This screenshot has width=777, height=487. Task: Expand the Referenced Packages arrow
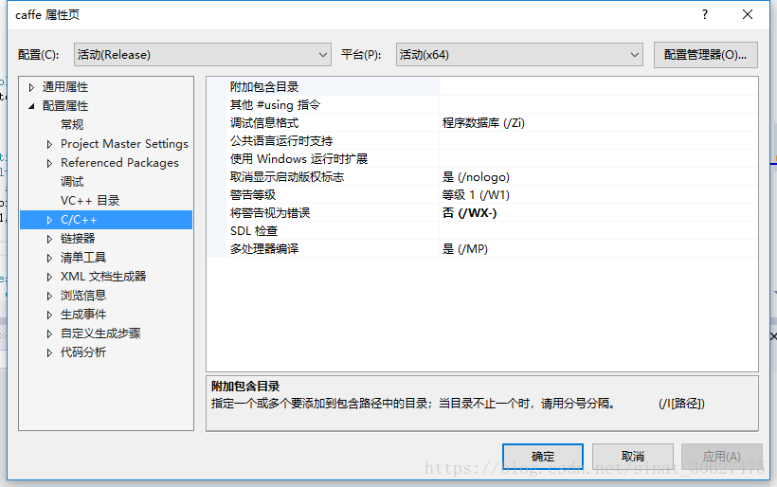click(x=50, y=163)
